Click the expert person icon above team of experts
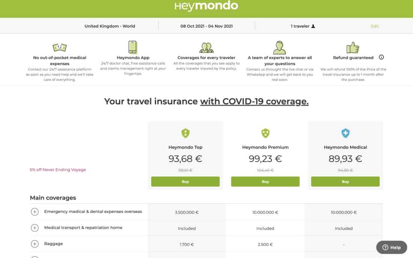This screenshot has width=413, height=258. coord(279,47)
